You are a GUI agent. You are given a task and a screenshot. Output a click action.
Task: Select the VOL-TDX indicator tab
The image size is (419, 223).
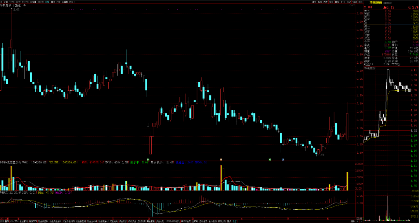click(x=14, y=221)
